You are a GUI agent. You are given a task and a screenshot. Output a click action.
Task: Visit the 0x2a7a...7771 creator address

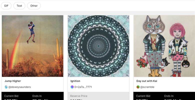[83, 87]
